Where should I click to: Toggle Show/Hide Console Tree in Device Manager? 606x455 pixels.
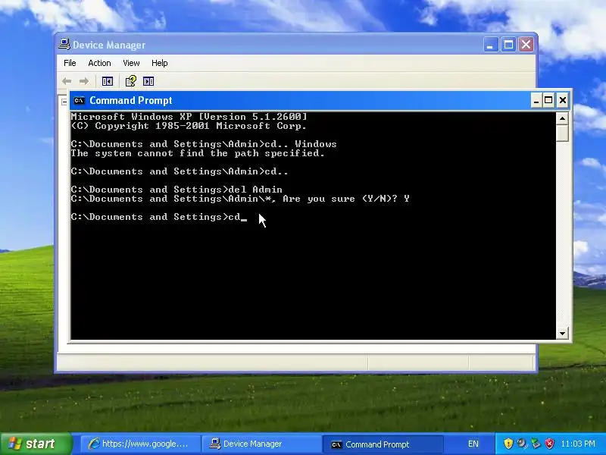(108, 81)
